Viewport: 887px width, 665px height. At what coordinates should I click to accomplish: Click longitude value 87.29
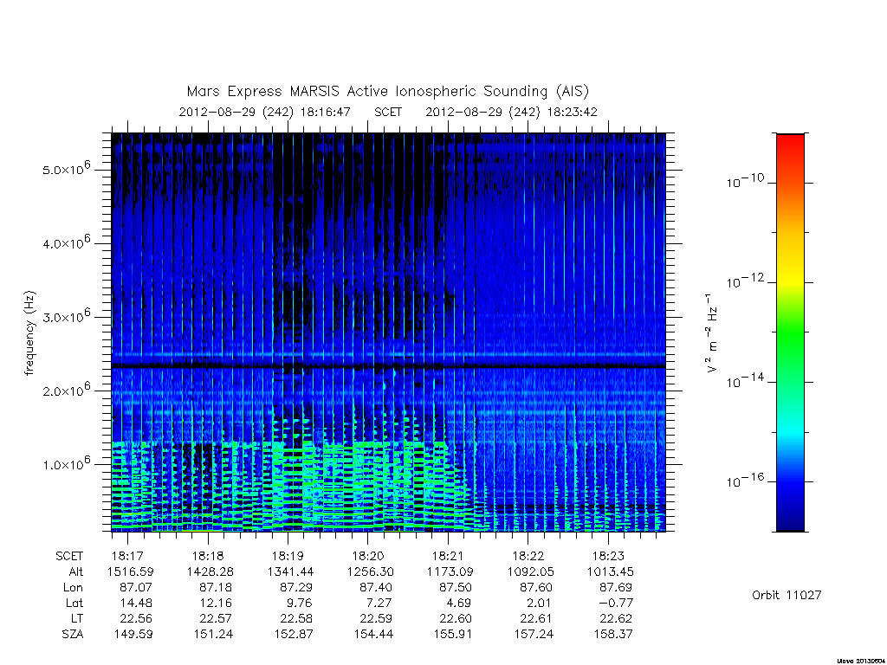pyautogui.click(x=296, y=588)
